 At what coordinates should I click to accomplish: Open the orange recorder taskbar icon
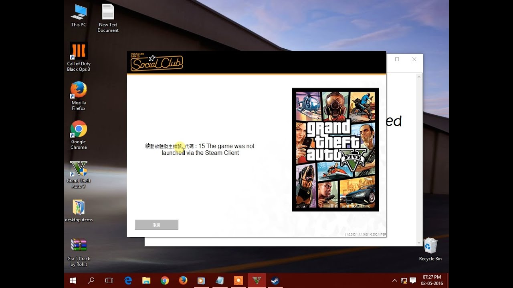pyautogui.click(x=238, y=280)
